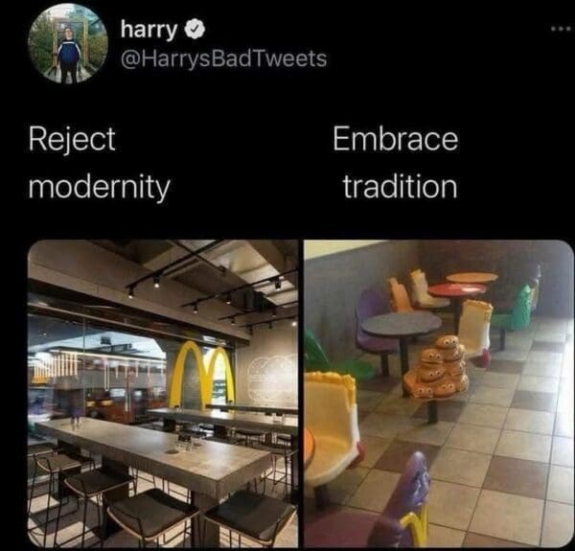Click the display name "harry"
Image resolution: width=575 pixels, height=551 pixels.
click(x=146, y=31)
